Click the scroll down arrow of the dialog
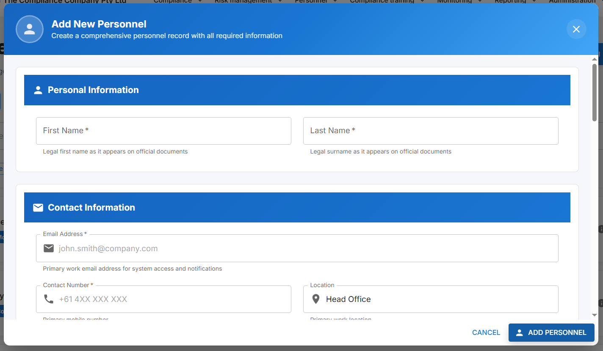 (595, 315)
